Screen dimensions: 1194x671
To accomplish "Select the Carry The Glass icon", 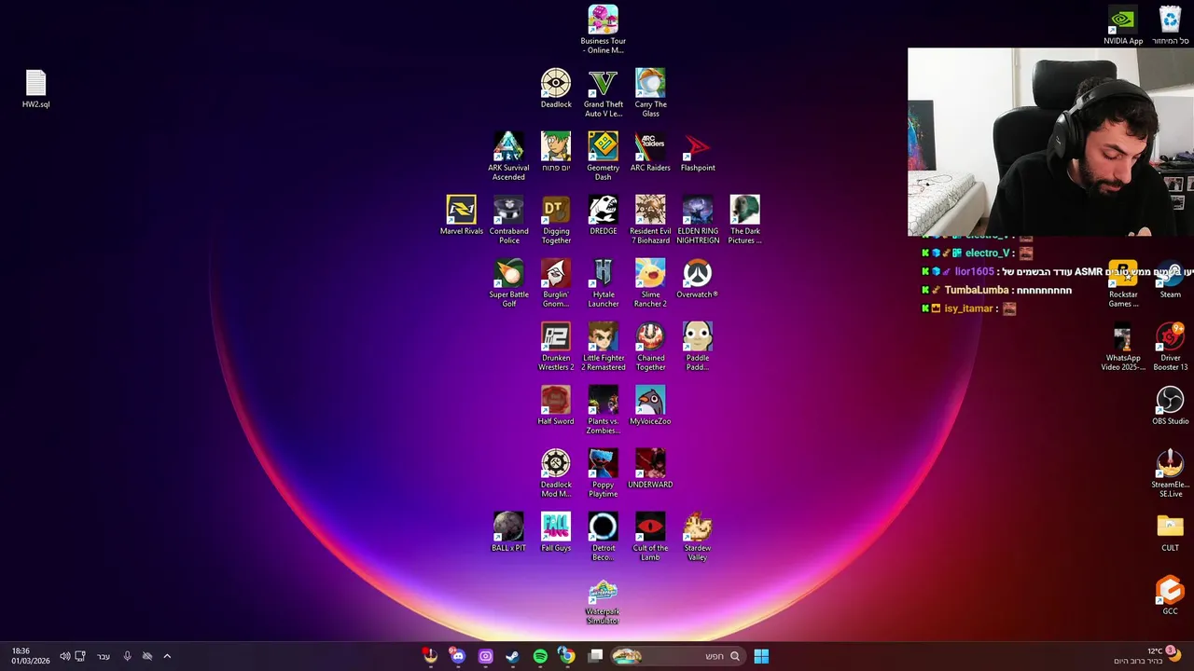I will click(x=650, y=93).
